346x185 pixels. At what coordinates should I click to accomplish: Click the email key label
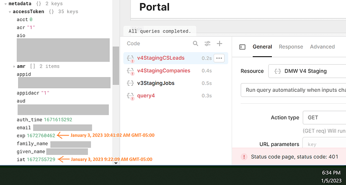point(24,128)
